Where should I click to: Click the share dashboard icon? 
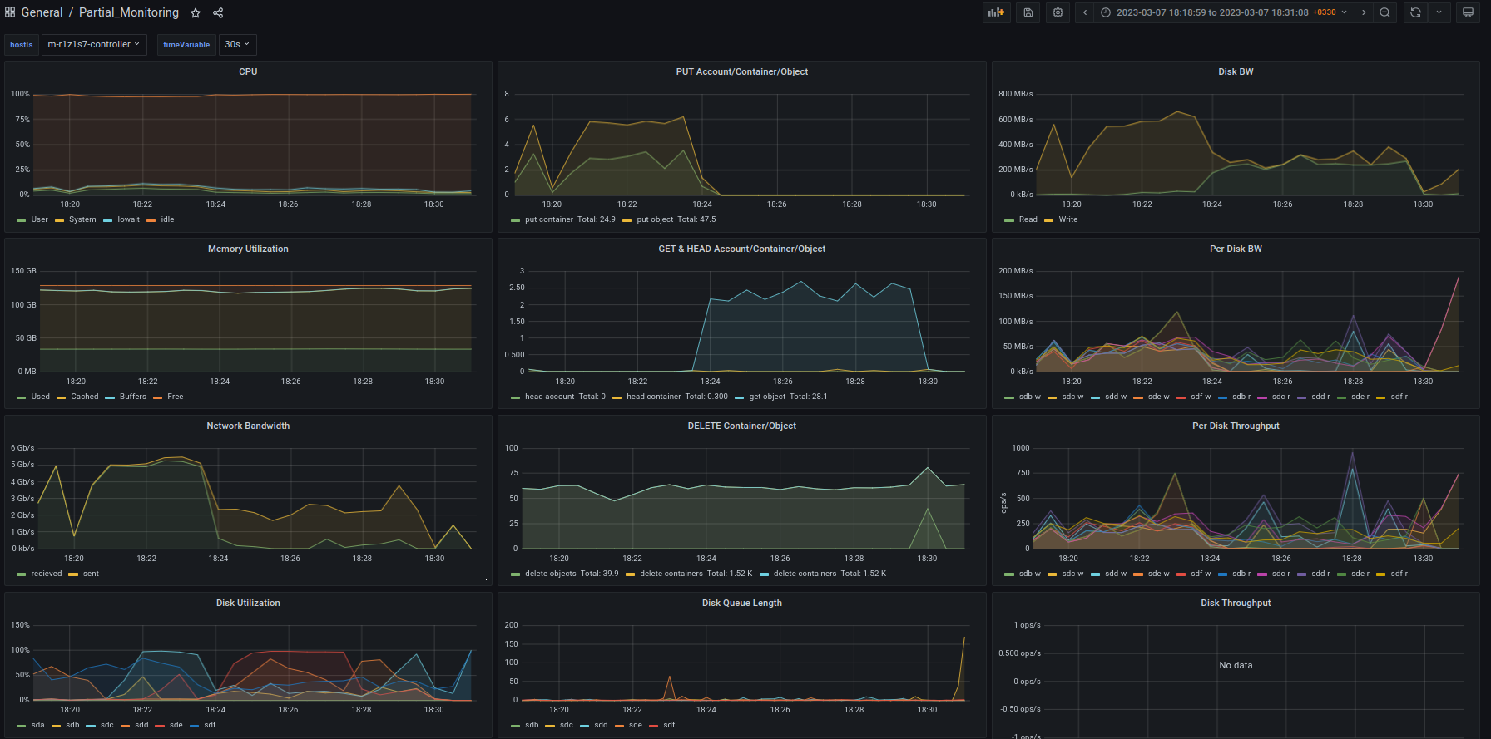click(x=218, y=13)
